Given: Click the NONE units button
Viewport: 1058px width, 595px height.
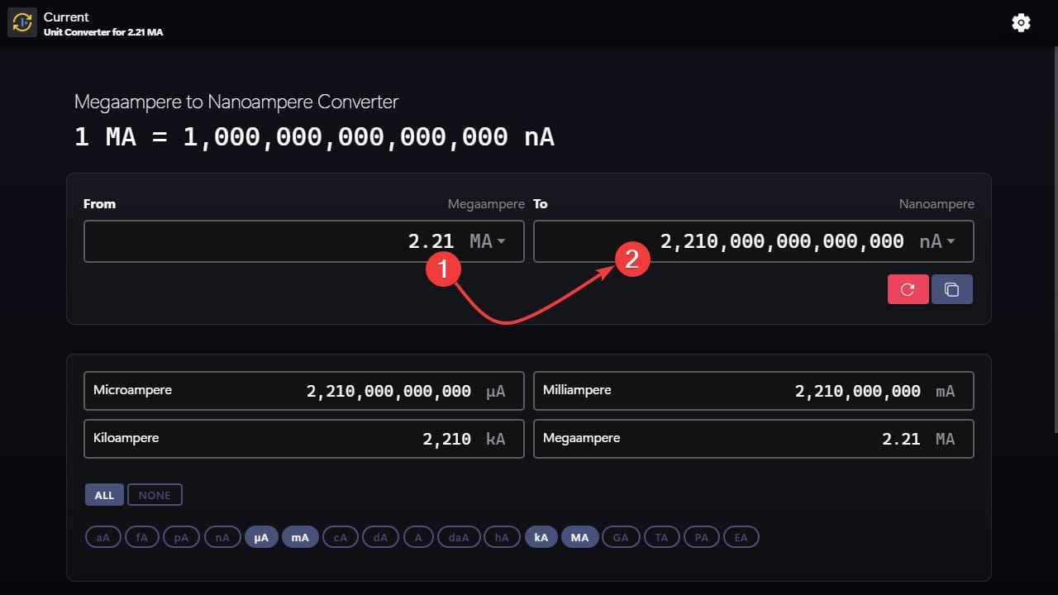Looking at the screenshot, I should 155,494.
